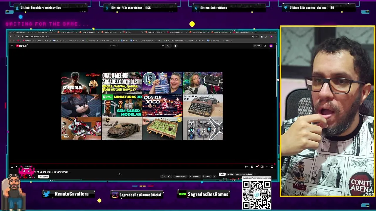The width and height of the screenshot is (376, 211).
Task: Open the rusty Lamborghini video thumbnail
Action: tap(122, 129)
